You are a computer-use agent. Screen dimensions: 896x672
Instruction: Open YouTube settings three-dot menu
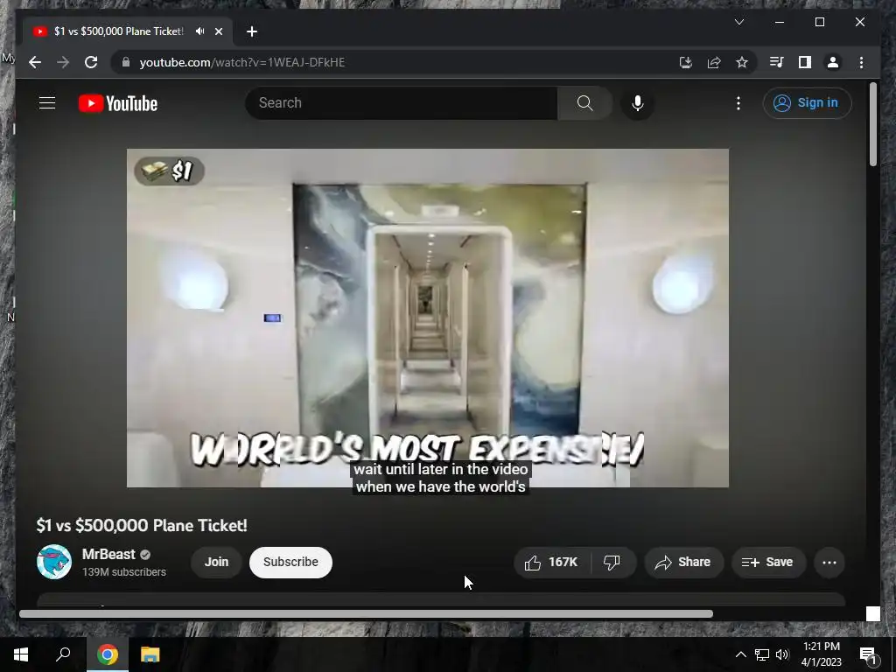tap(738, 103)
